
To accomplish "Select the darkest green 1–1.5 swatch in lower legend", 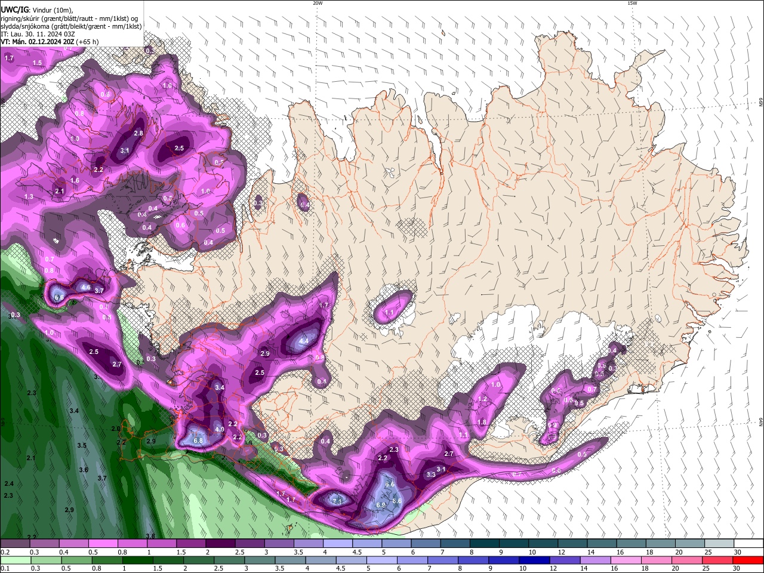I will coord(138,560).
